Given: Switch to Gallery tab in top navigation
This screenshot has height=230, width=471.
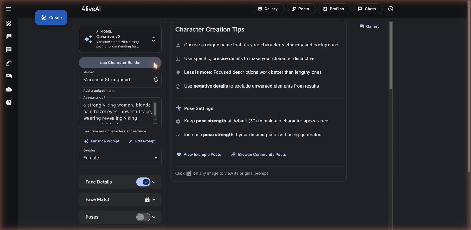Looking at the screenshot, I should coord(268,9).
